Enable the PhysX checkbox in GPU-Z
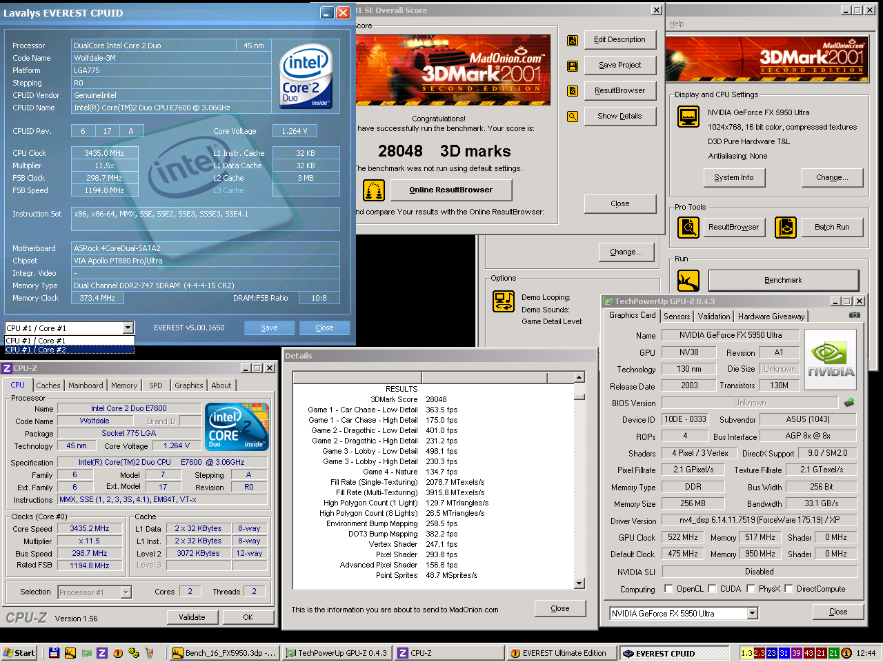This screenshot has height=662, width=883. 751,589
